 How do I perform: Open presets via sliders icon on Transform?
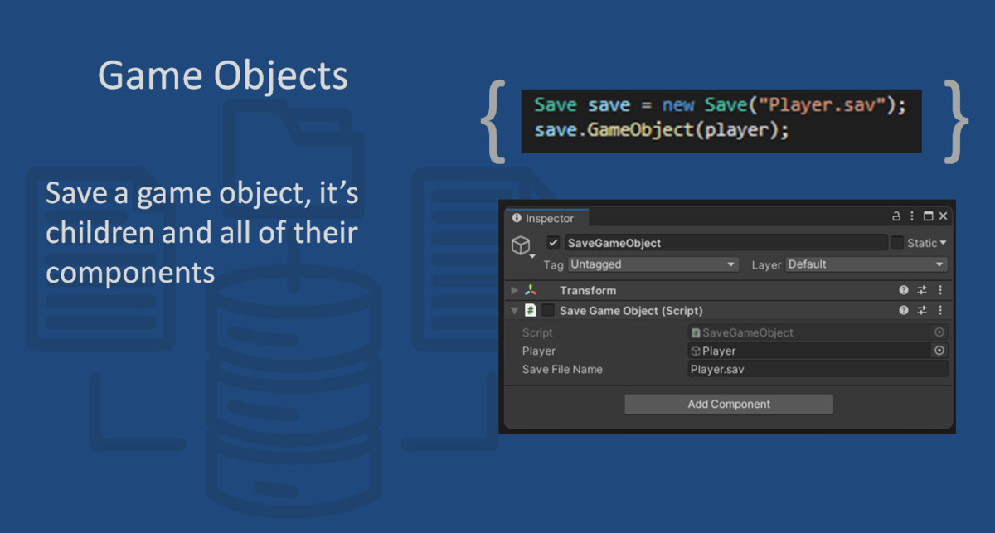(921, 290)
